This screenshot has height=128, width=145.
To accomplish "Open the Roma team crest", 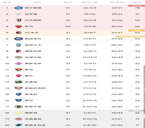I will coord(19,26).
